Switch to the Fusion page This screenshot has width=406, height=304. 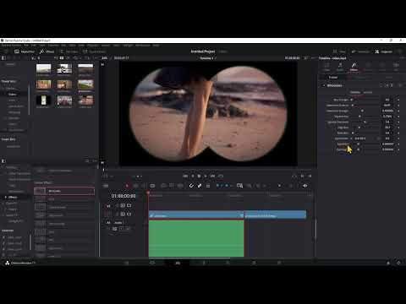point(203,263)
